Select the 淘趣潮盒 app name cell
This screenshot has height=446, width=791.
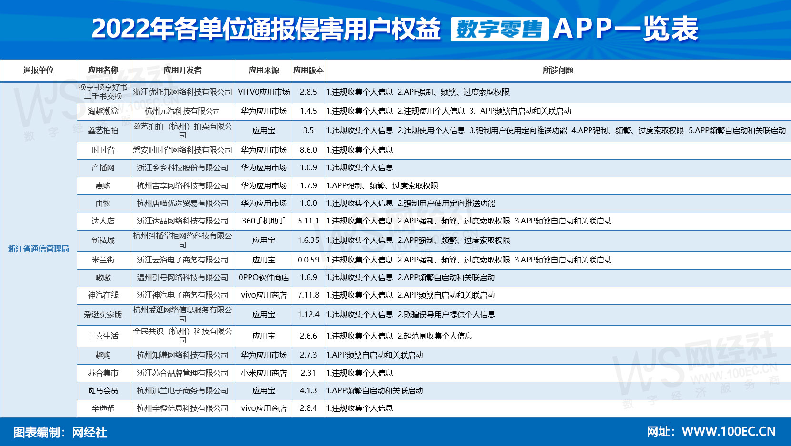click(103, 111)
